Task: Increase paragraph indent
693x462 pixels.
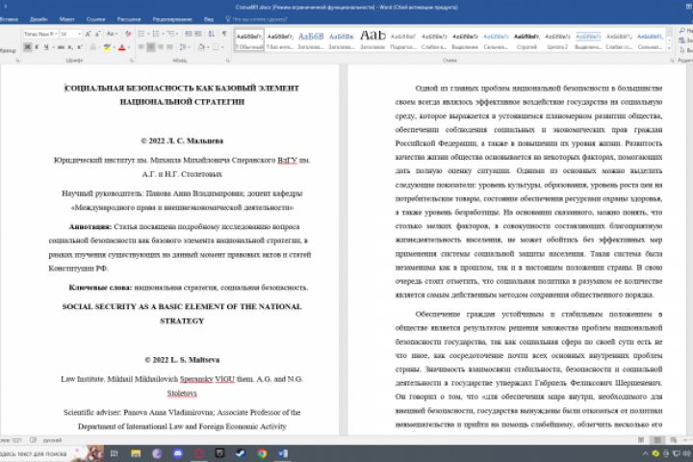Action: [198, 34]
